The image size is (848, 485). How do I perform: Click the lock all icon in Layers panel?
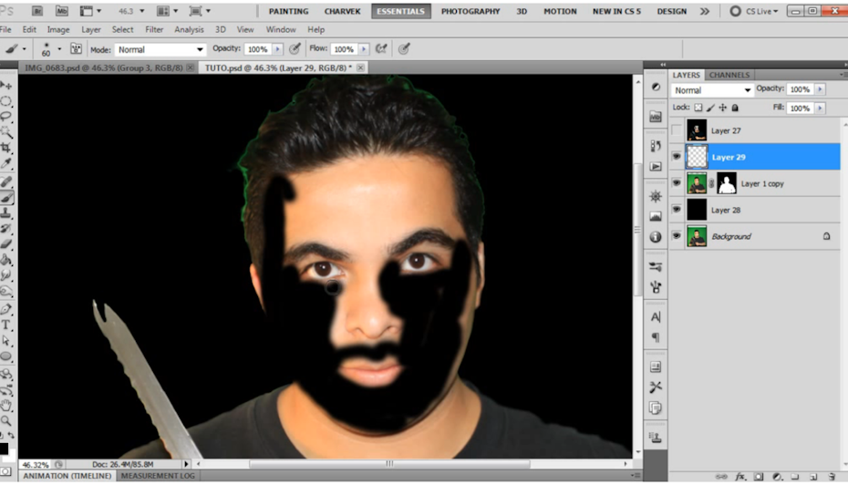pyautogui.click(x=735, y=108)
